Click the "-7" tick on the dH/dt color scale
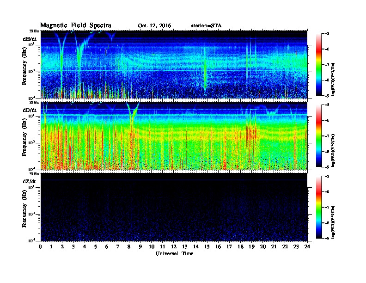The height and width of the screenshot is (283, 366). coord(327,64)
